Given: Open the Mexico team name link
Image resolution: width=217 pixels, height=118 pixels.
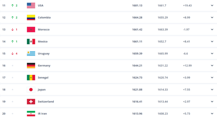Looking at the screenshot, I should point(43,41).
